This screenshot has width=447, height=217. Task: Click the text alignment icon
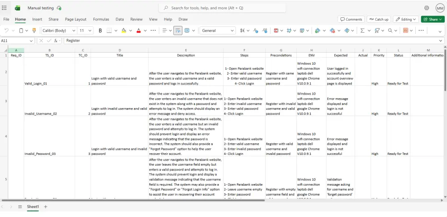[164, 30]
